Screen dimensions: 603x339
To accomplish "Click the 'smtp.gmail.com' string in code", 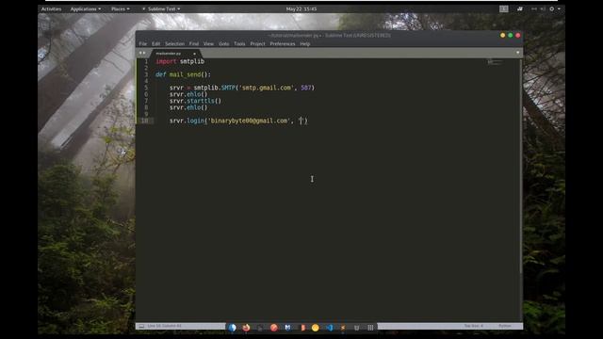I will 267,88.
